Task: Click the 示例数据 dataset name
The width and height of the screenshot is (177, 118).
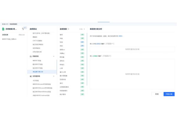Action: pyautogui.click(x=11, y=29)
